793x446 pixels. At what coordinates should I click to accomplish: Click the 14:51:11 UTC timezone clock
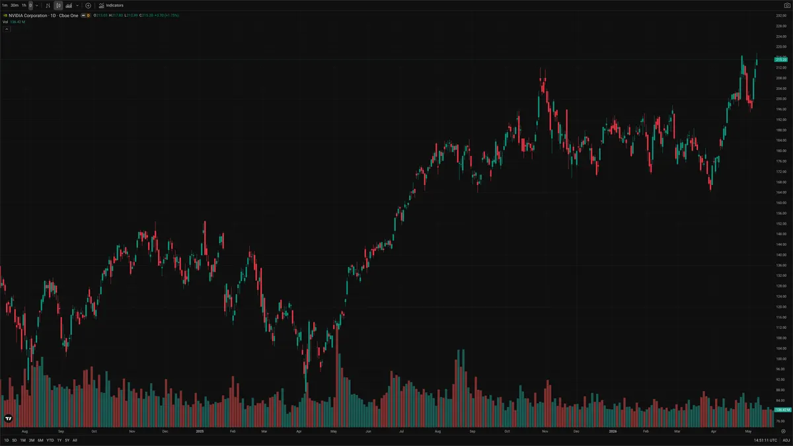765,440
